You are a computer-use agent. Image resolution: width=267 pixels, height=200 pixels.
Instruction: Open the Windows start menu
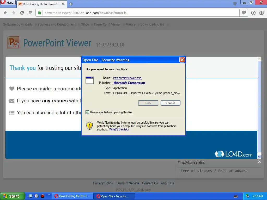(12, 196)
